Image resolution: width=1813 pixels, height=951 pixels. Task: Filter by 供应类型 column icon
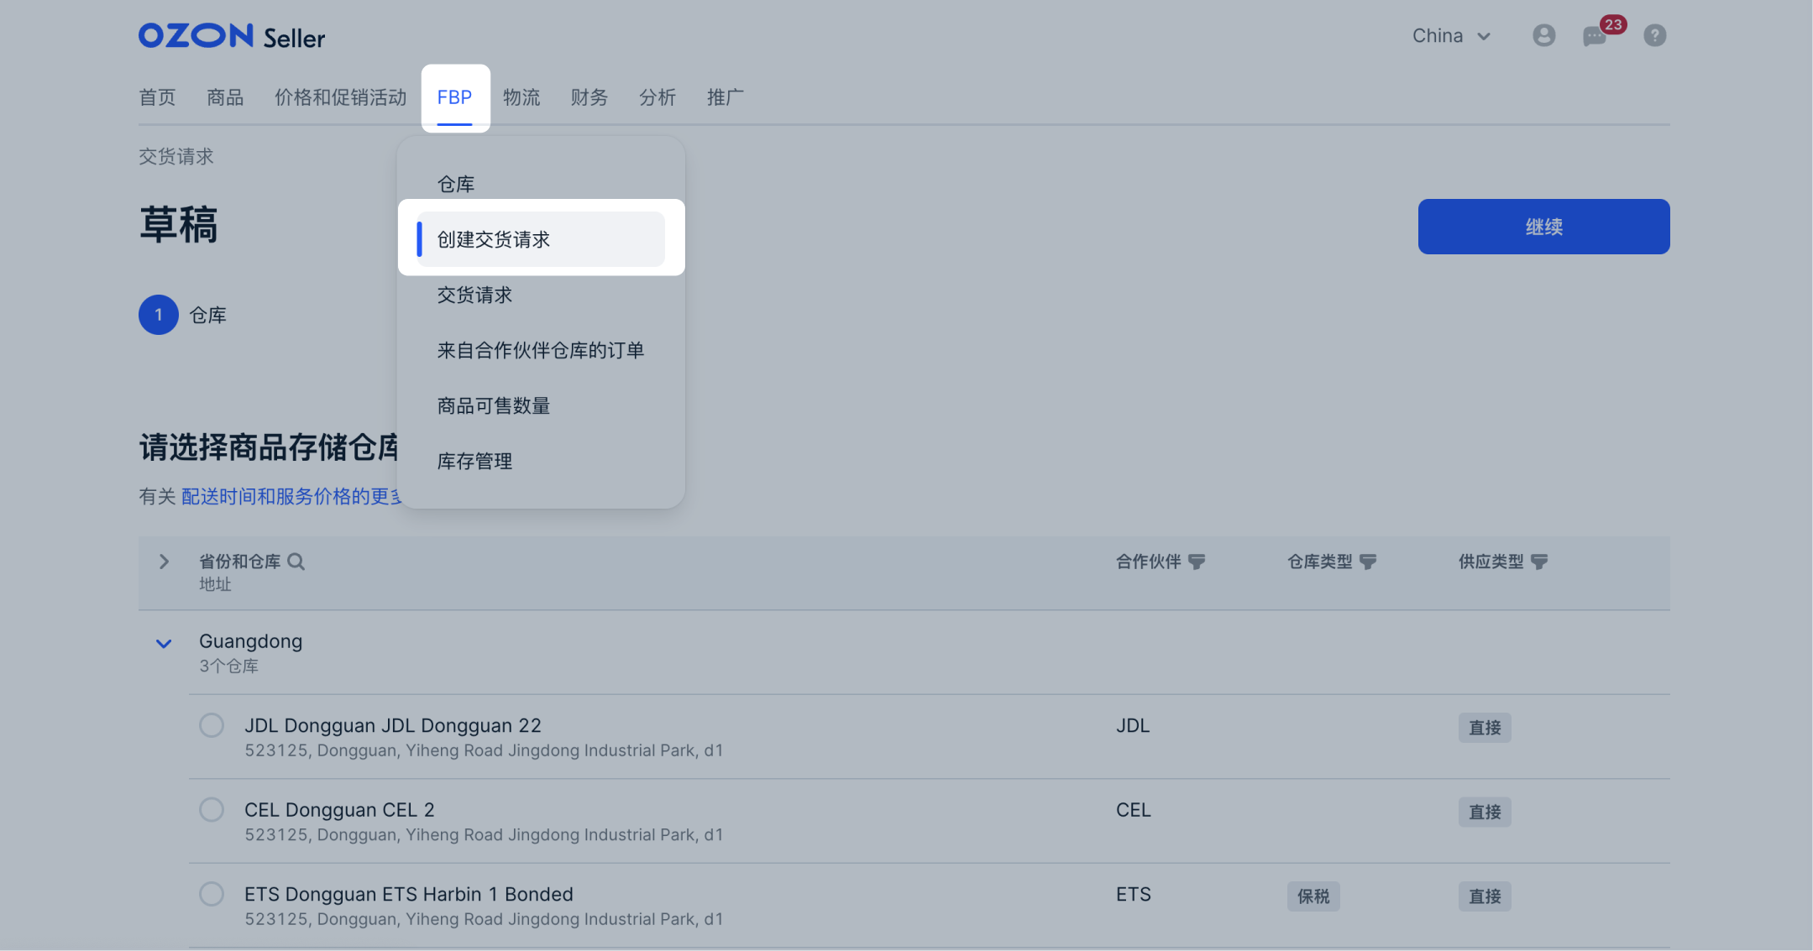coord(1539,562)
